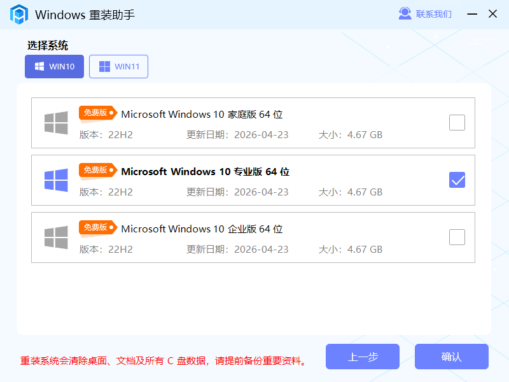Click 版本: 22H2 in the 企业版 row
The width and height of the screenshot is (509, 382).
pyautogui.click(x=106, y=250)
